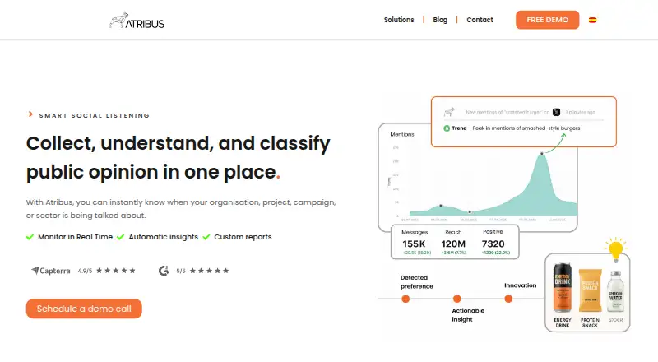Click the Actionable insight timeline dot
The height and width of the screenshot is (362, 658).
click(457, 299)
